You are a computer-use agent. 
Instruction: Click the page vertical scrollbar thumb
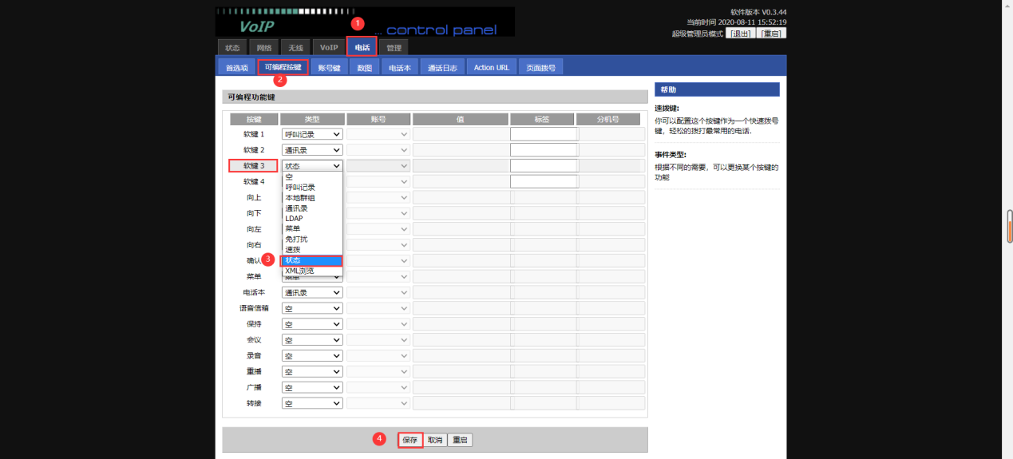coord(1009,228)
